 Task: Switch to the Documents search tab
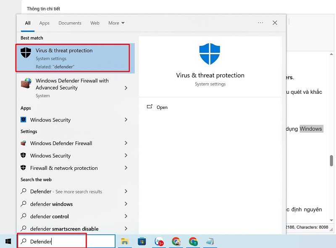(70, 23)
